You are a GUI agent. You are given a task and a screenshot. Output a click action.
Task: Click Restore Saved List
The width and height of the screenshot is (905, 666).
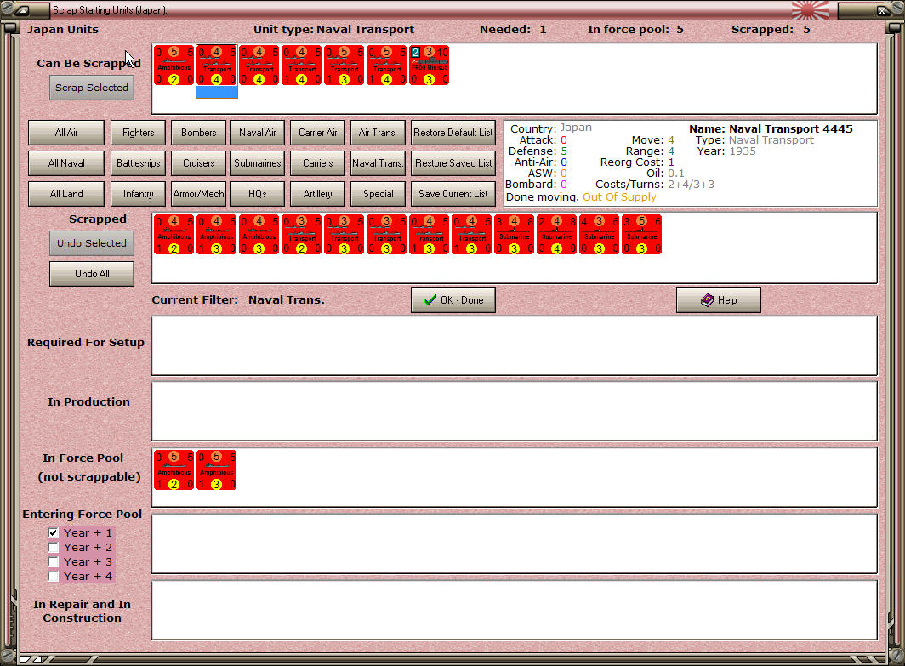pyautogui.click(x=453, y=163)
